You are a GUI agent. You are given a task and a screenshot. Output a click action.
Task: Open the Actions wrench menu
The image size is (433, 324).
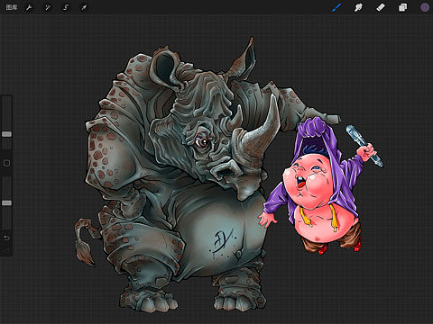click(x=29, y=7)
